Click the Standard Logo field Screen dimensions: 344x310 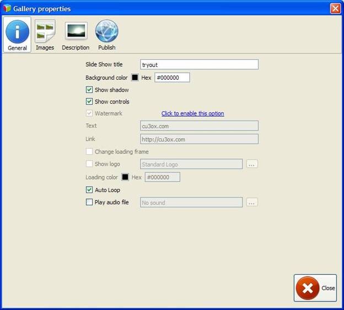191,164
